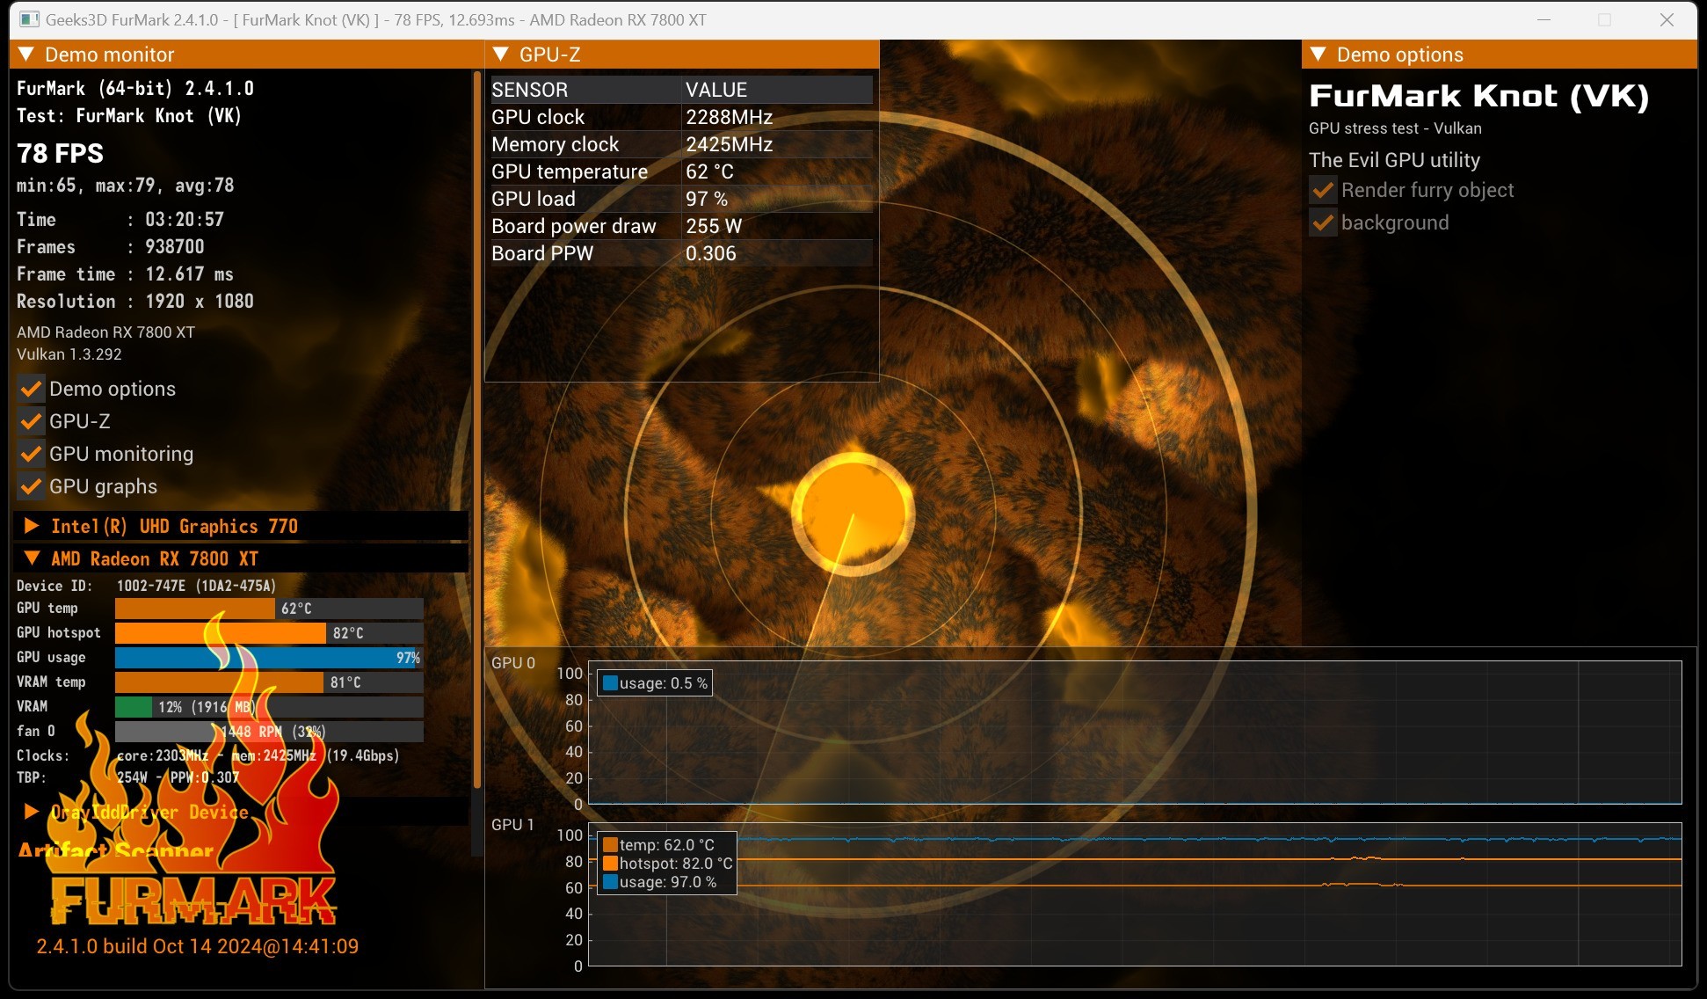Image resolution: width=1707 pixels, height=999 pixels.
Task: Click the Frame time 12.617 ms line
Action: [125, 274]
